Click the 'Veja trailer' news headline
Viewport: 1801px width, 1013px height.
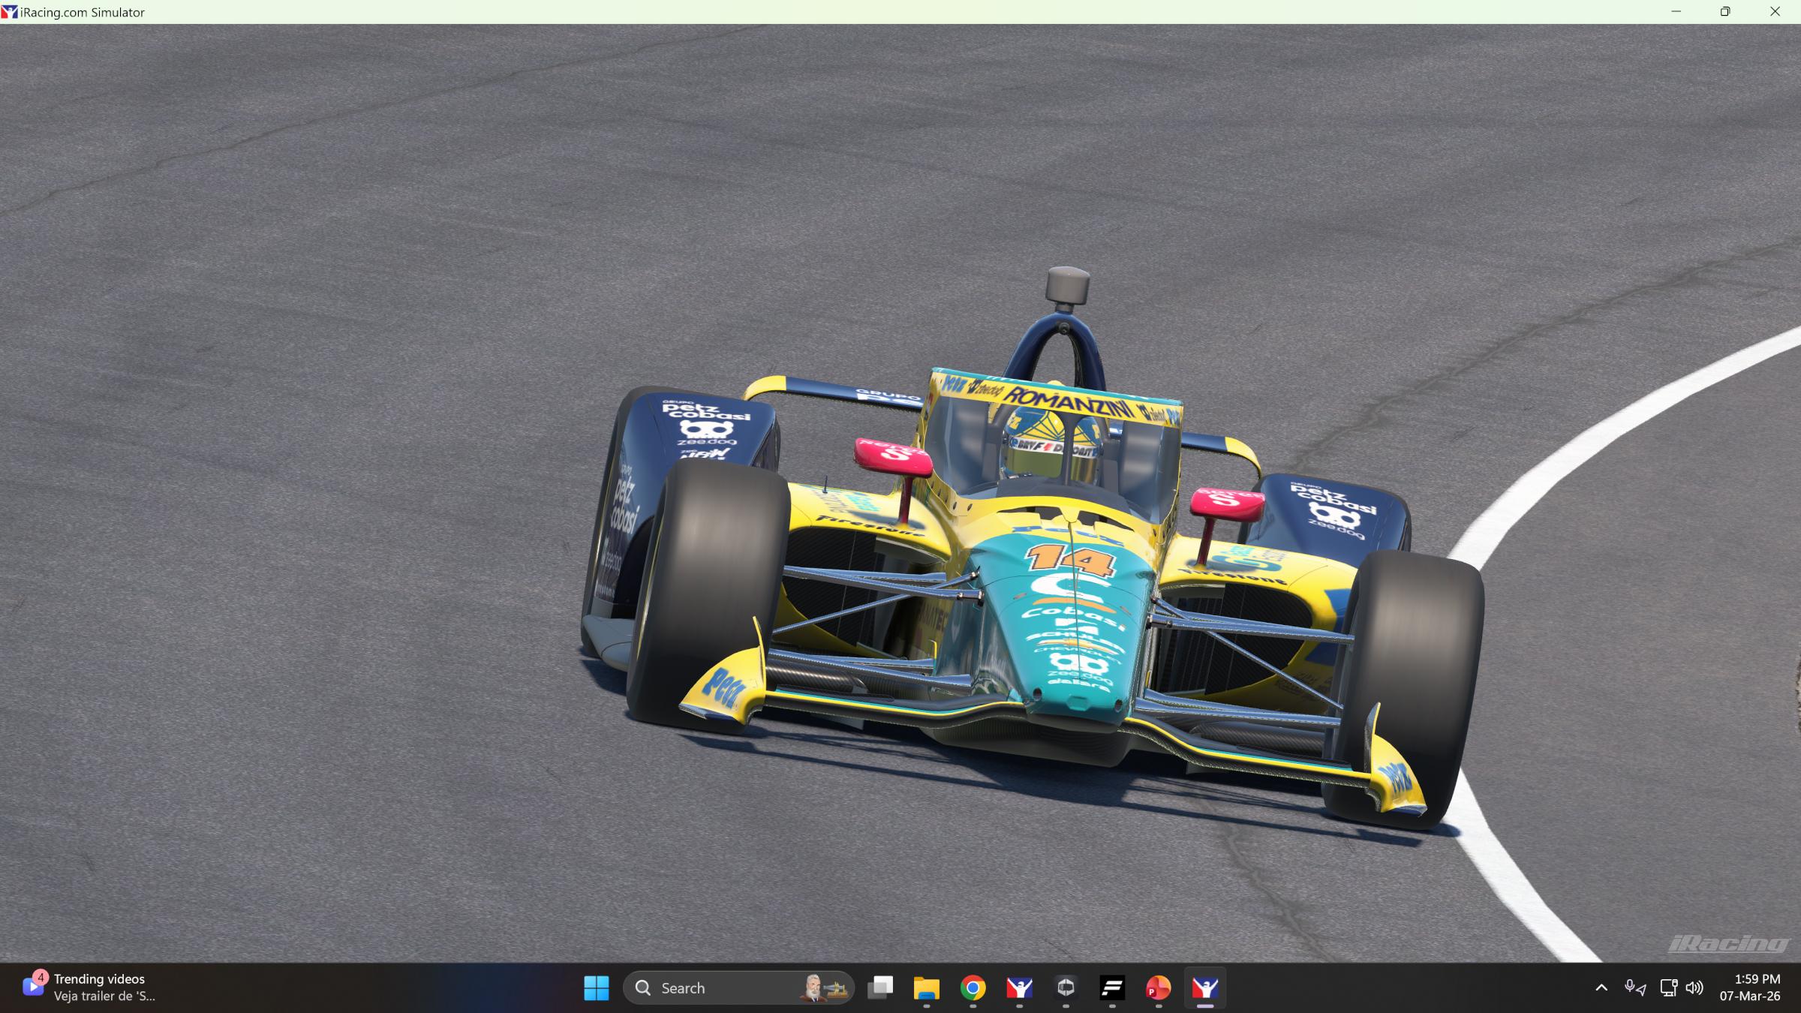[105, 996]
